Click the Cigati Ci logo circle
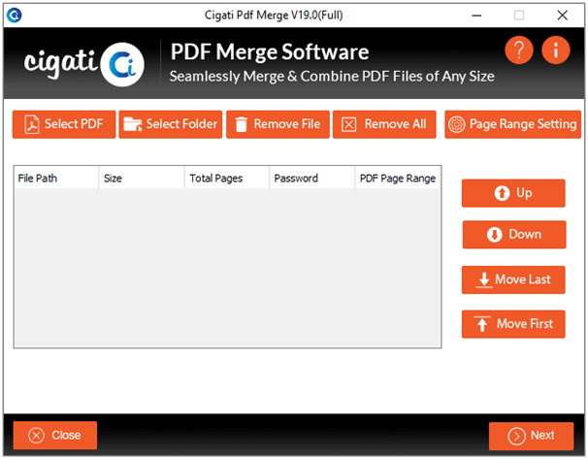 122,64
